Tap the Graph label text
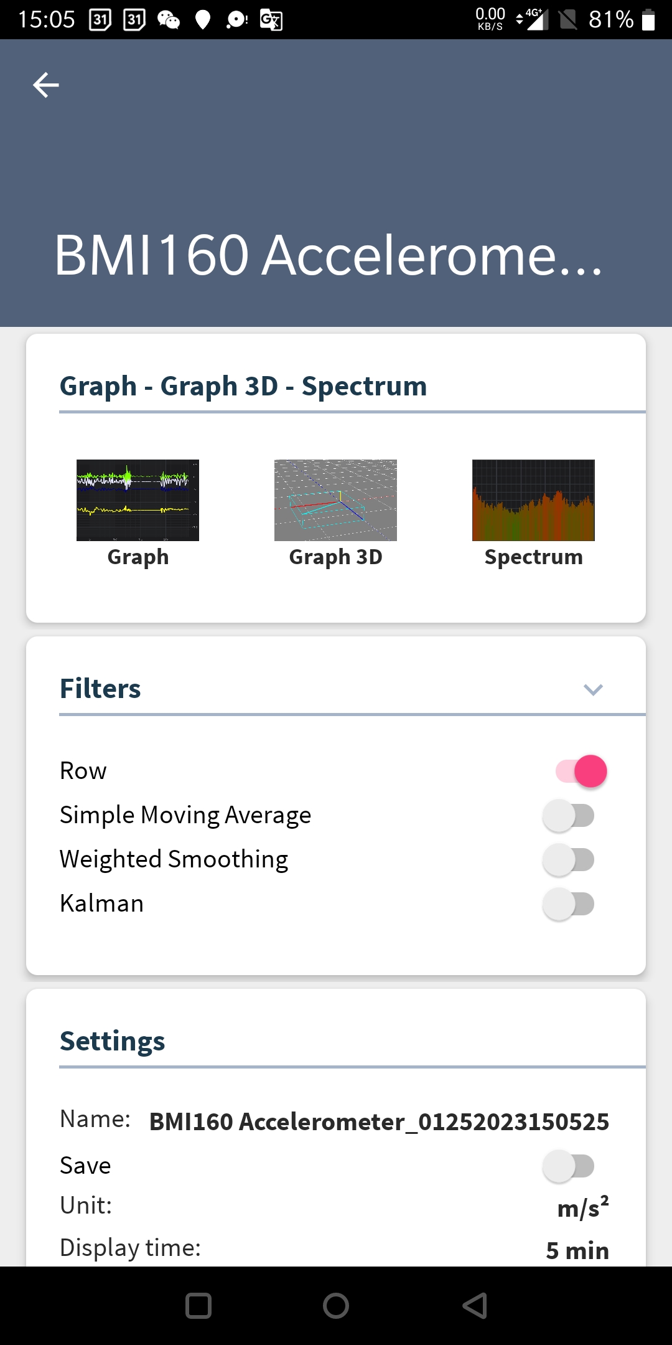This screenshot has height=1345, width=672. [138, 557]
